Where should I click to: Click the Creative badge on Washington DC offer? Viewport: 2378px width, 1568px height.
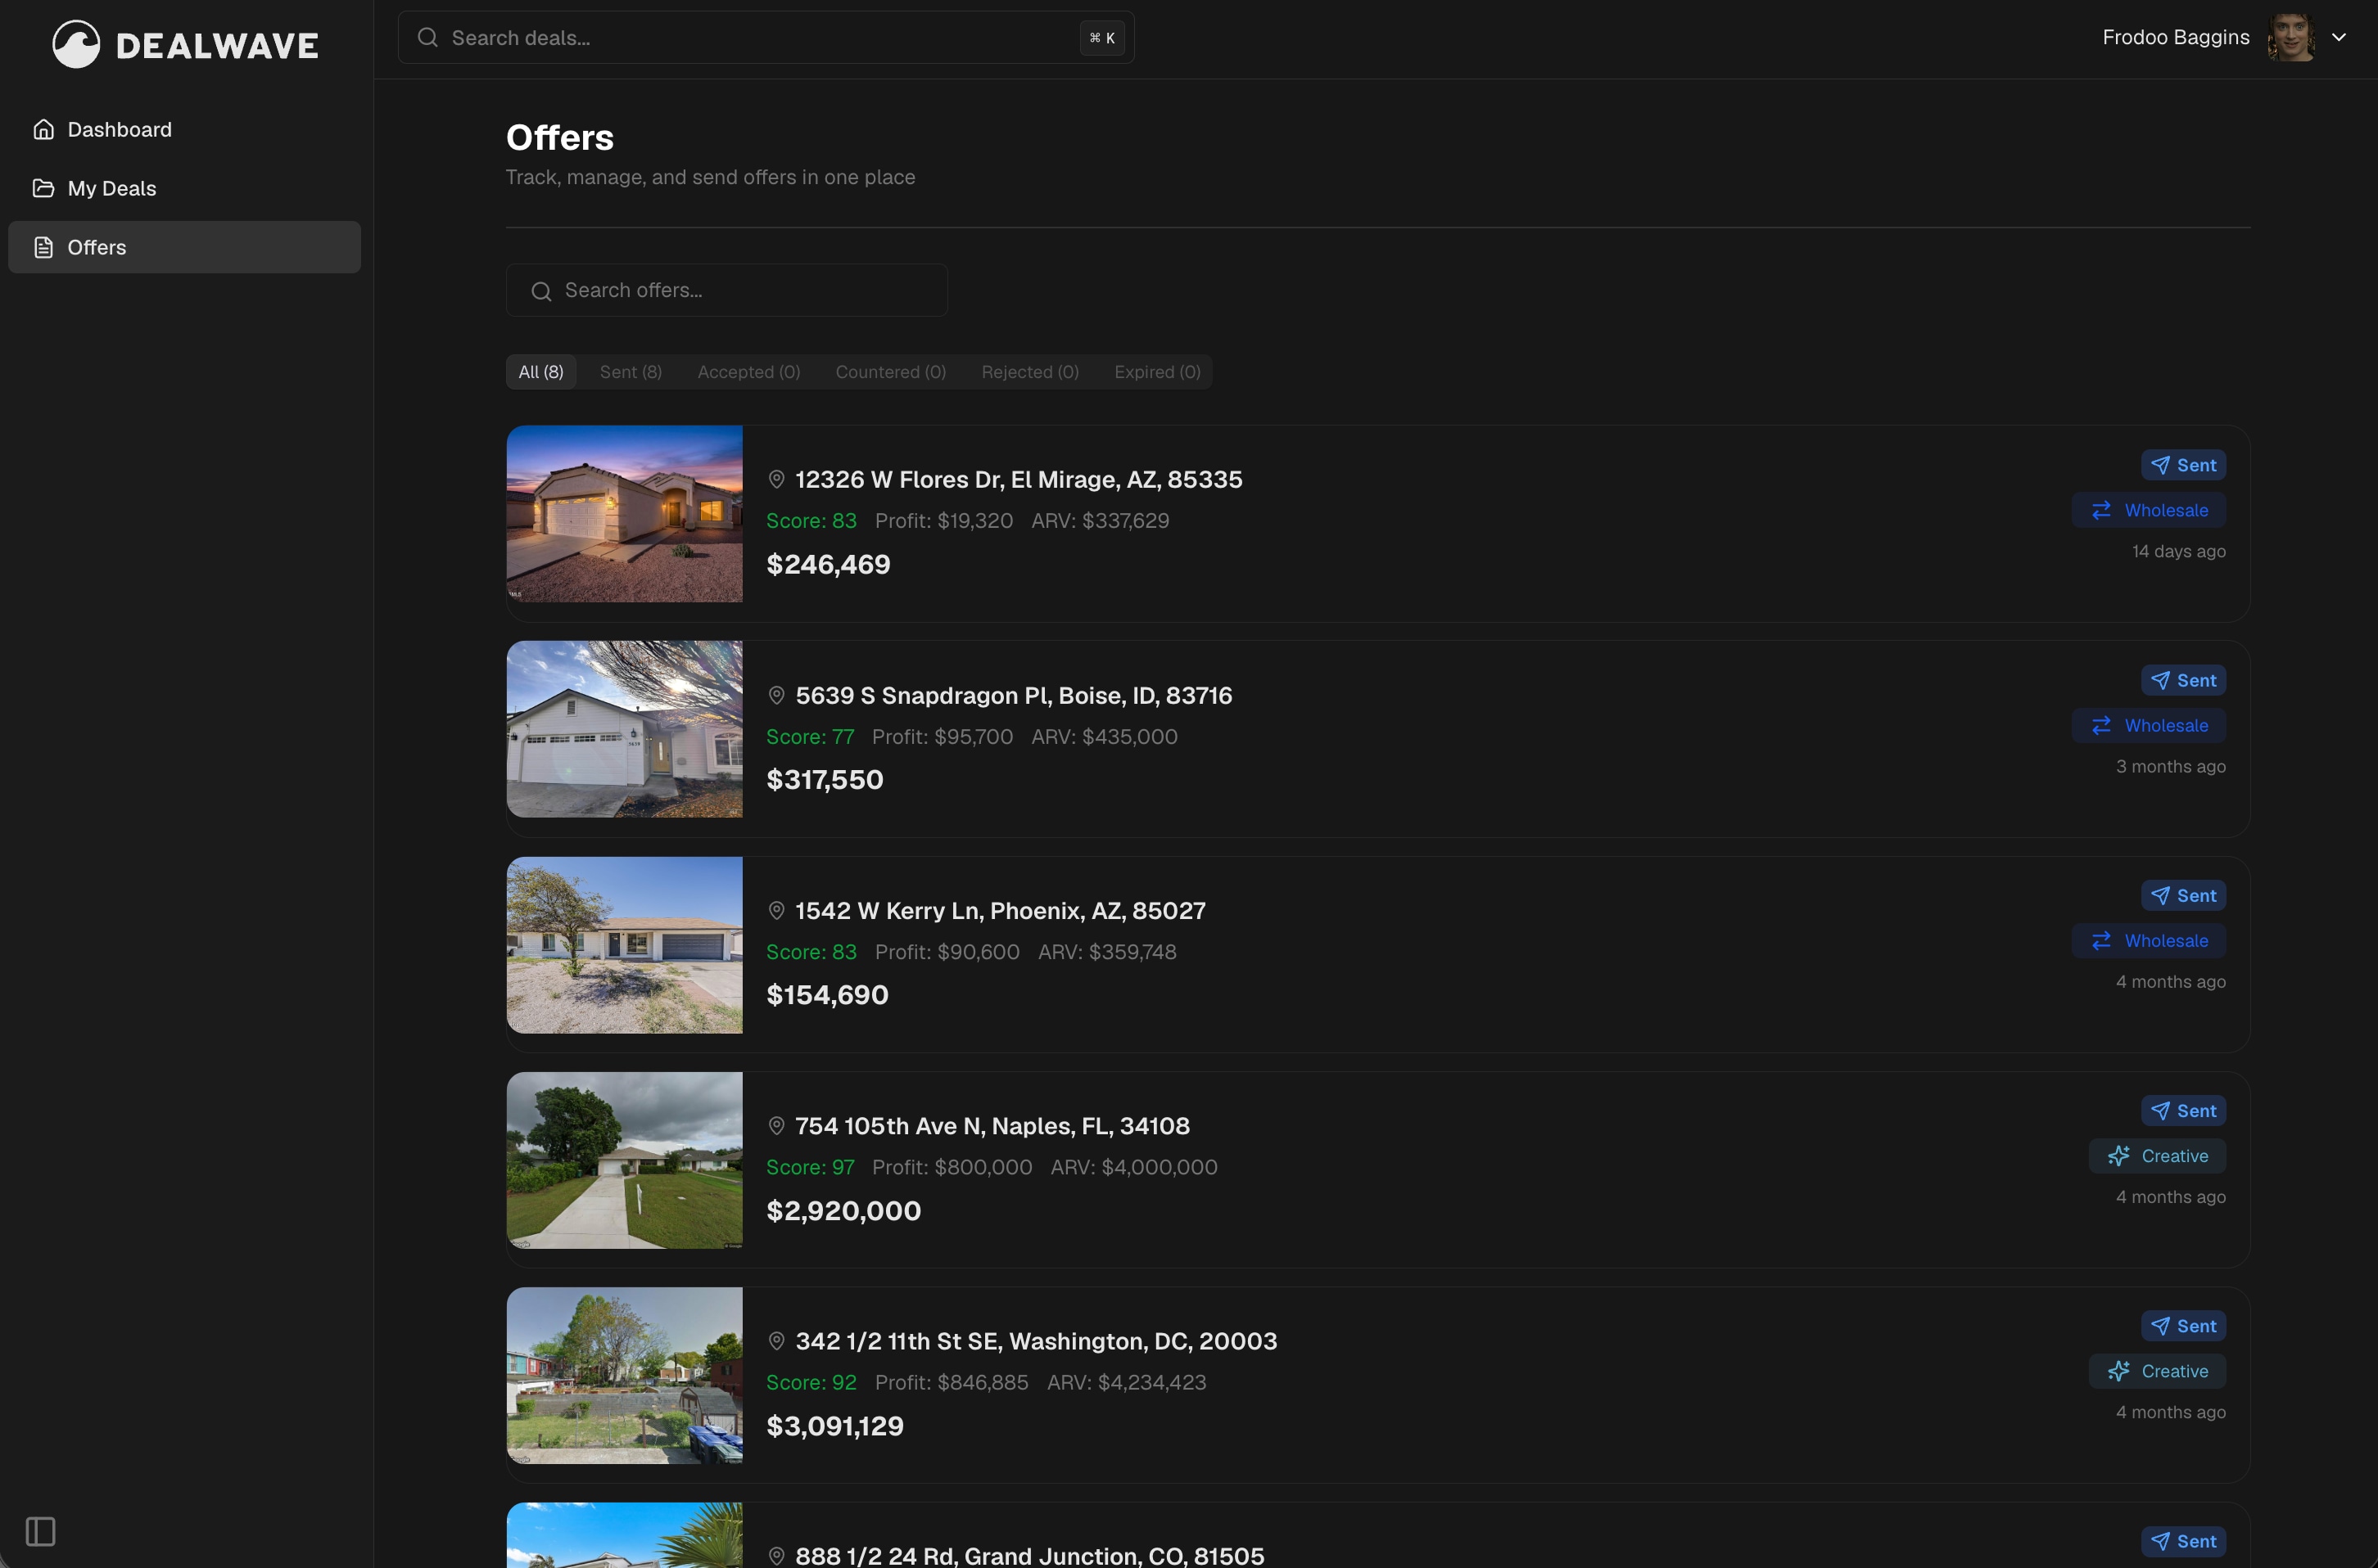(2157, 1371)
